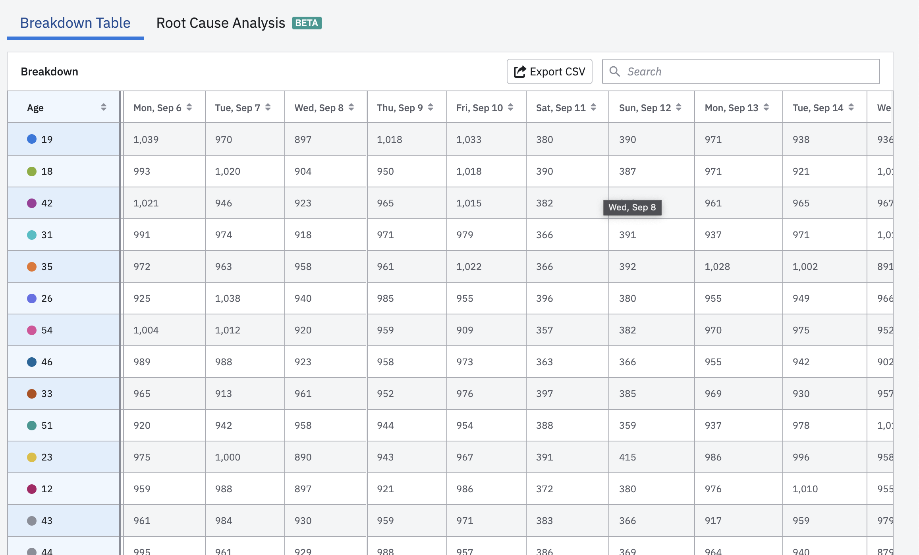919x555 pixels.
Task: Click the yellow dot for age 23
Action: [x=32, y=457]
